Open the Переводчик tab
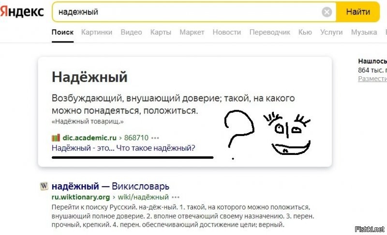The height and width of the screenshot is (235, 387). [x=270, y=32]
